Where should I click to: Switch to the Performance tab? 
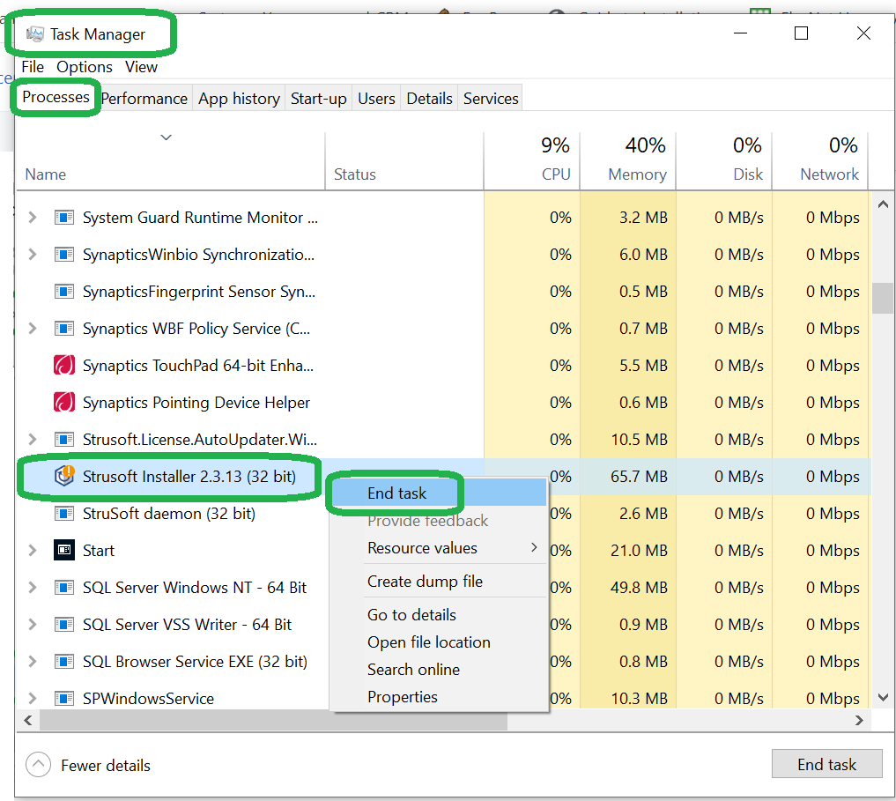(x=144, y=99)
